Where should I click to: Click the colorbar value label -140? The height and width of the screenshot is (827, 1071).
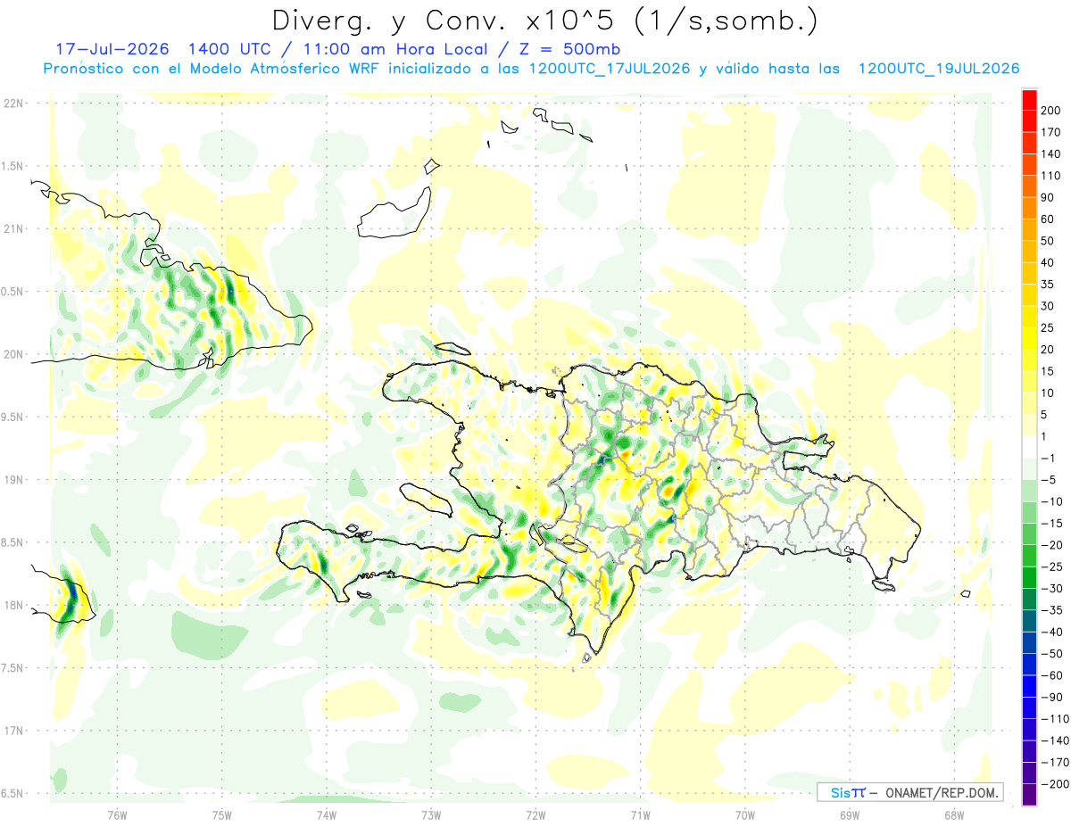pos(1054,740)
